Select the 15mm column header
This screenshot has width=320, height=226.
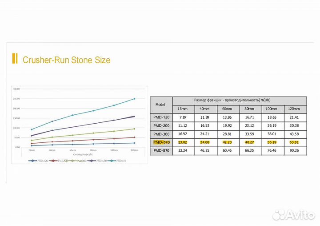point(183,109)
